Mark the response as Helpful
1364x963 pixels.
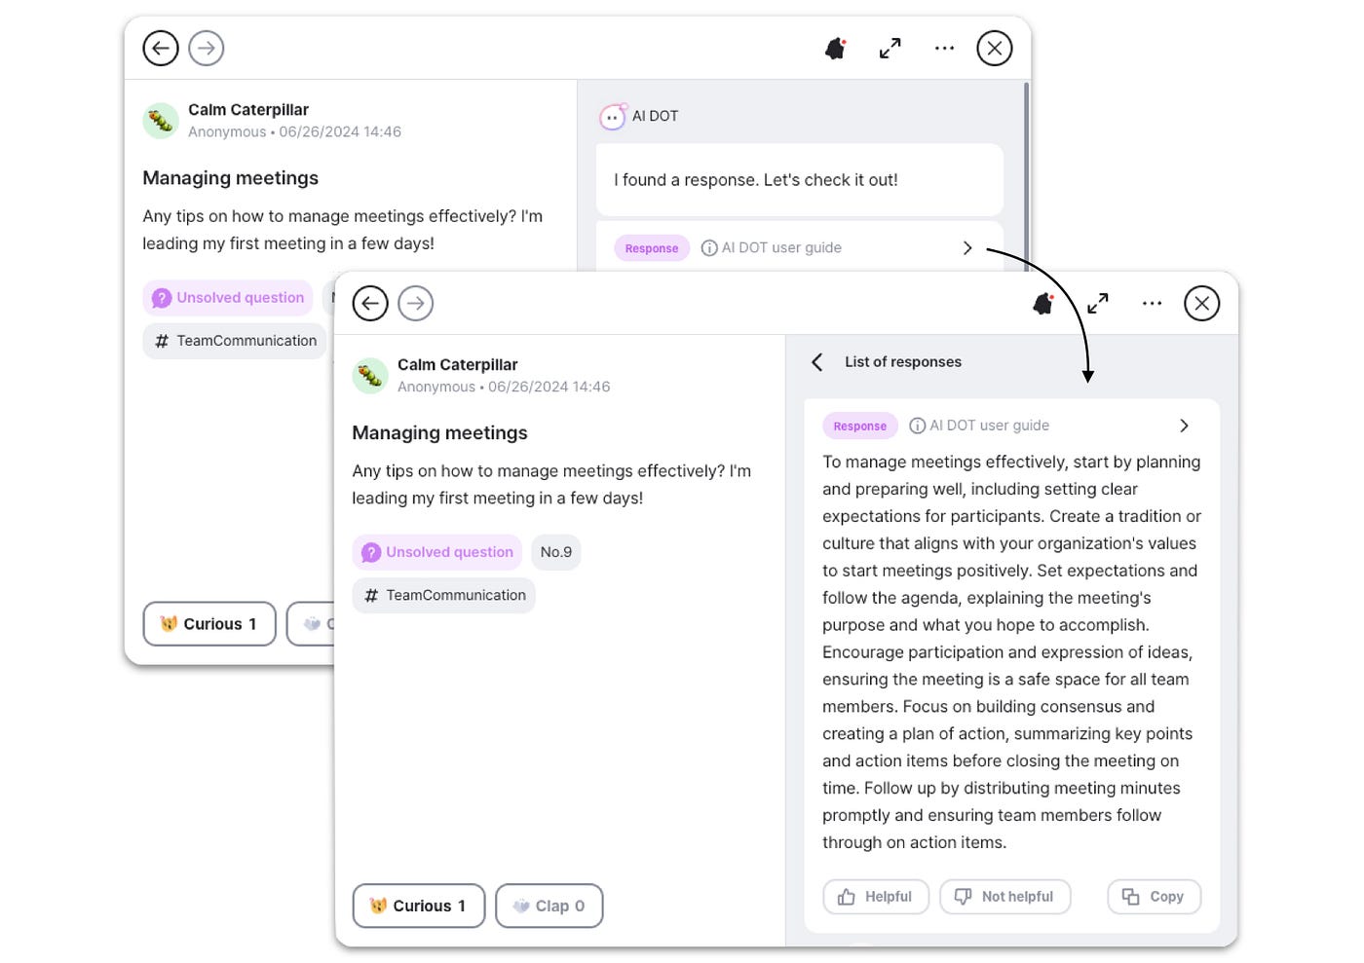876,897
